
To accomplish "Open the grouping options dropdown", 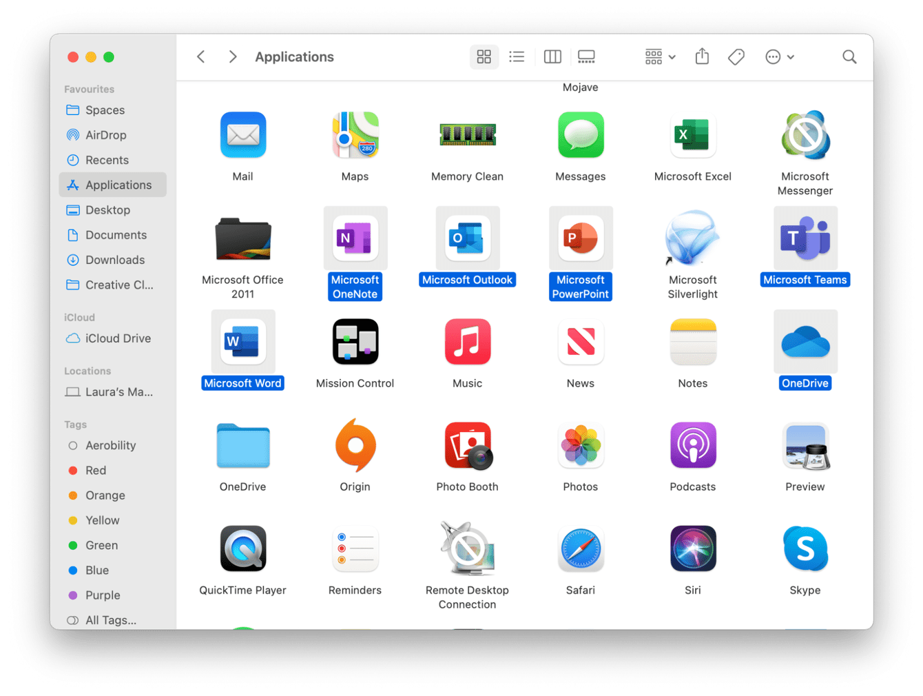I will click(x=658, y=57).
